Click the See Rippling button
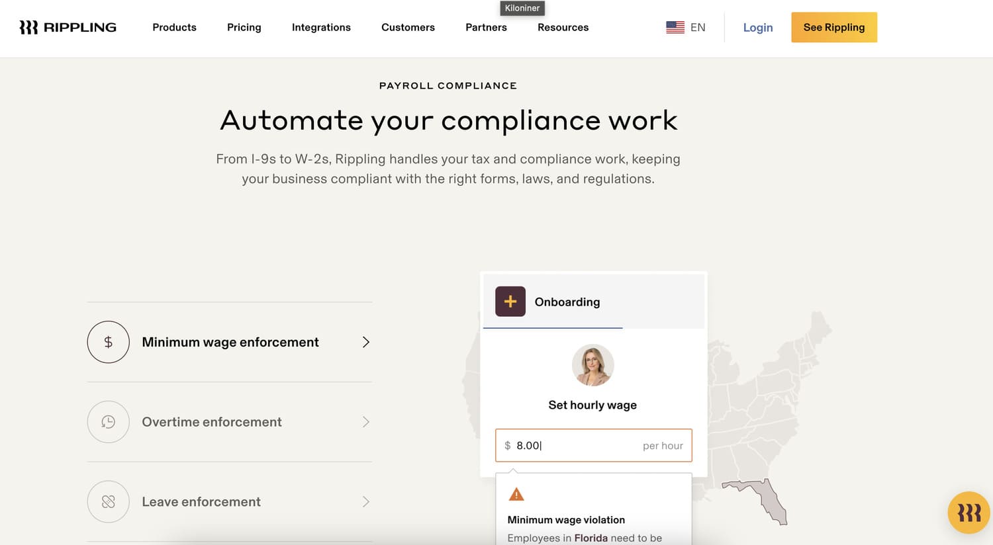 point(834,27)
